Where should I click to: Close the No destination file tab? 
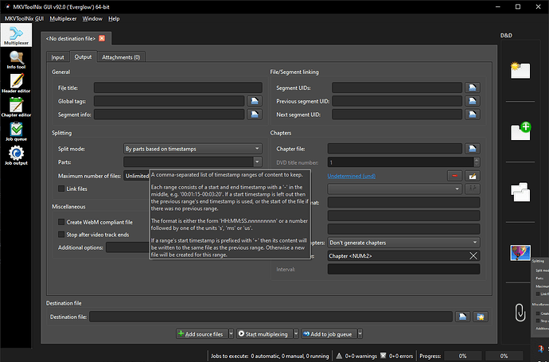pyautogui.click(x=102, y=38)
